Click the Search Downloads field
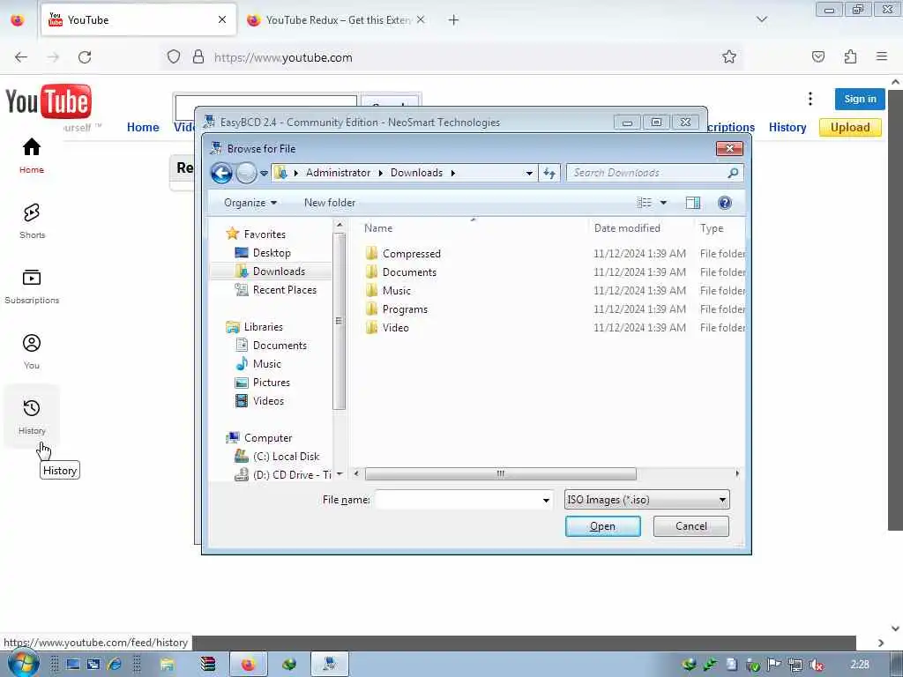This screenshot has height=677, width=903. click(x=655, y=173)
